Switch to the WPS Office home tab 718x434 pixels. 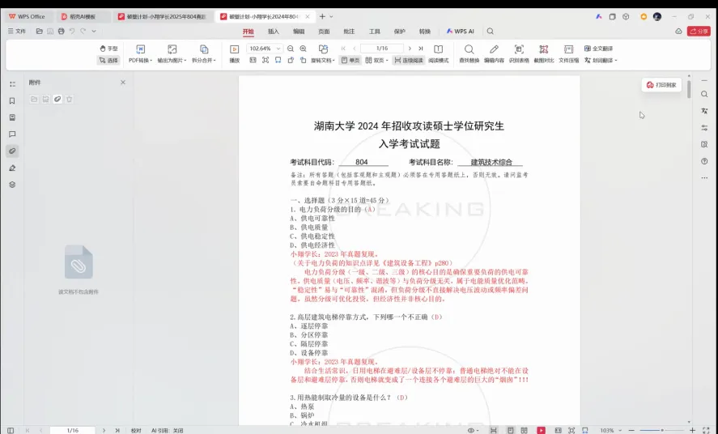27,16
